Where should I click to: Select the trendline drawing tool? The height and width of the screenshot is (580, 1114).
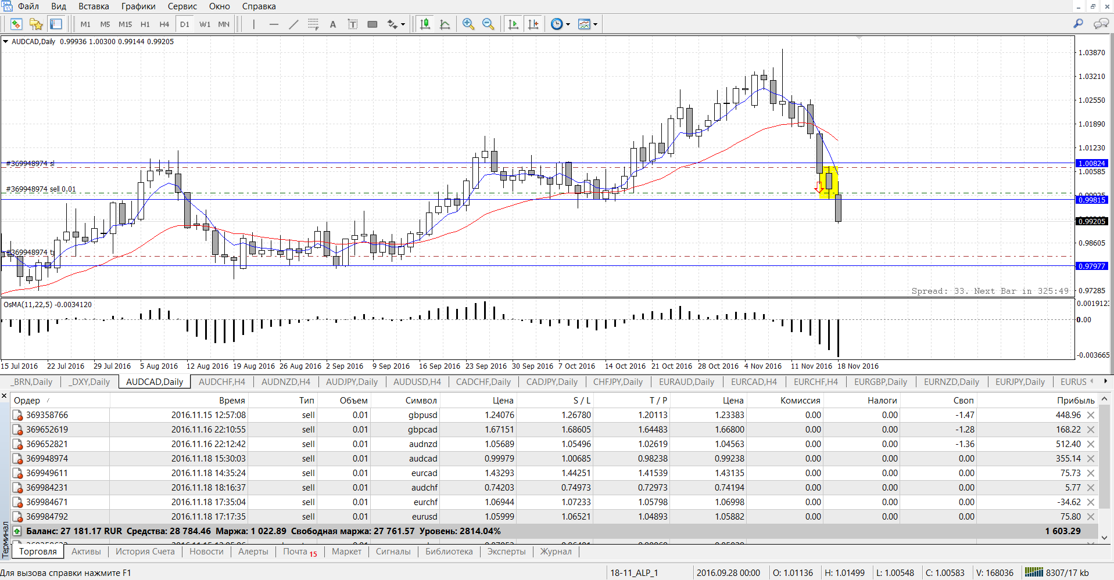(293, 24)
